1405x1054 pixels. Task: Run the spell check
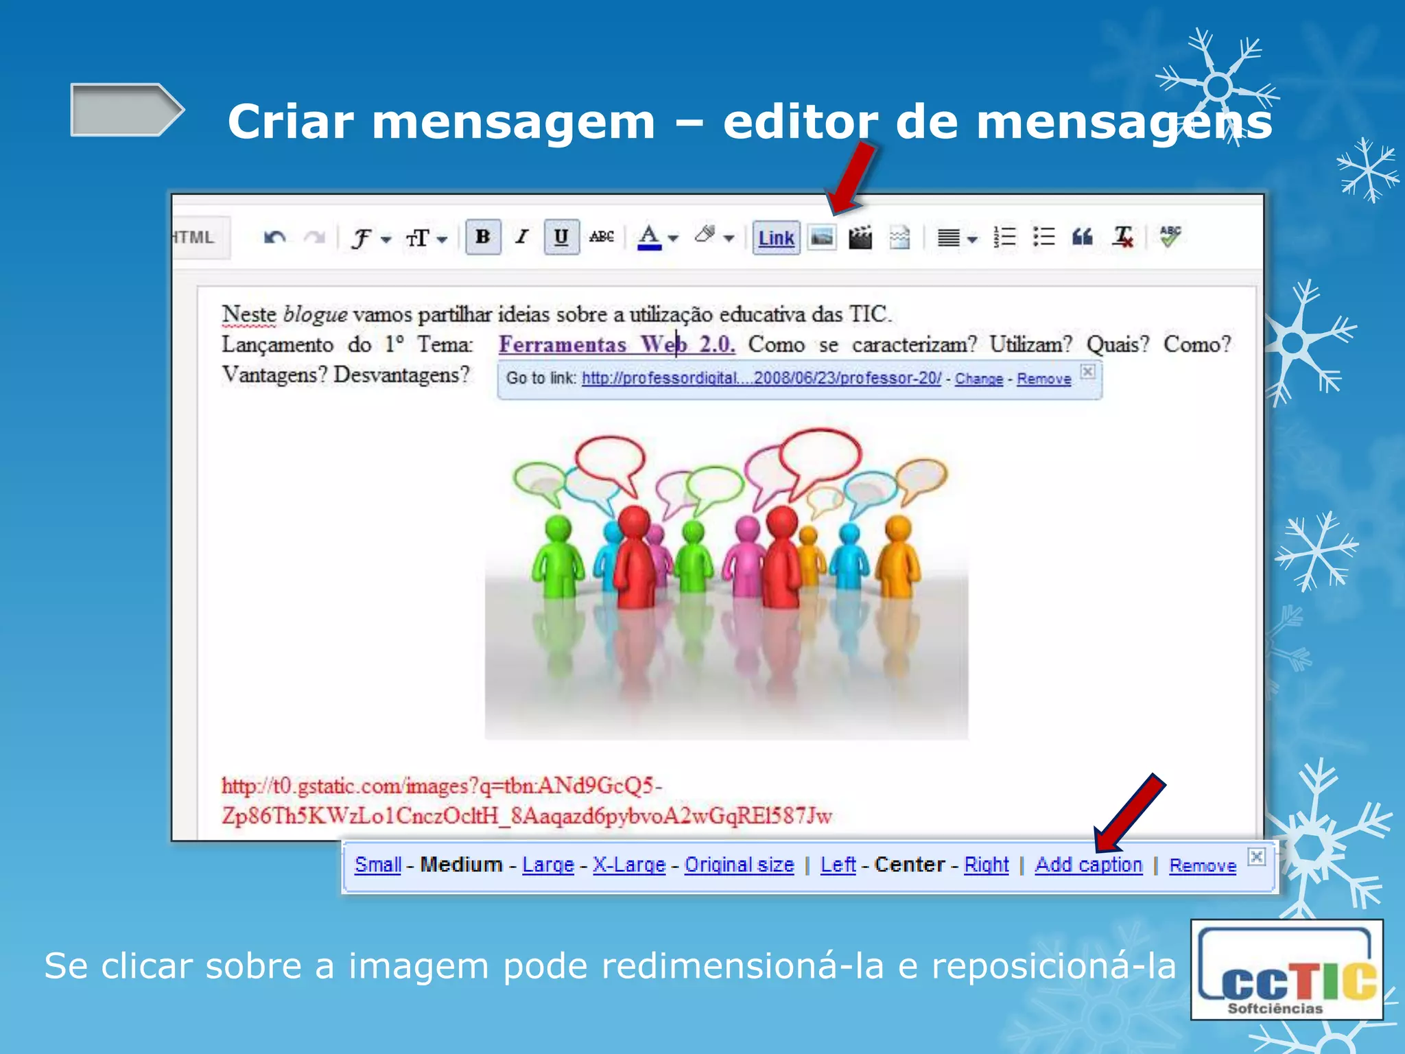(1170, 236)
